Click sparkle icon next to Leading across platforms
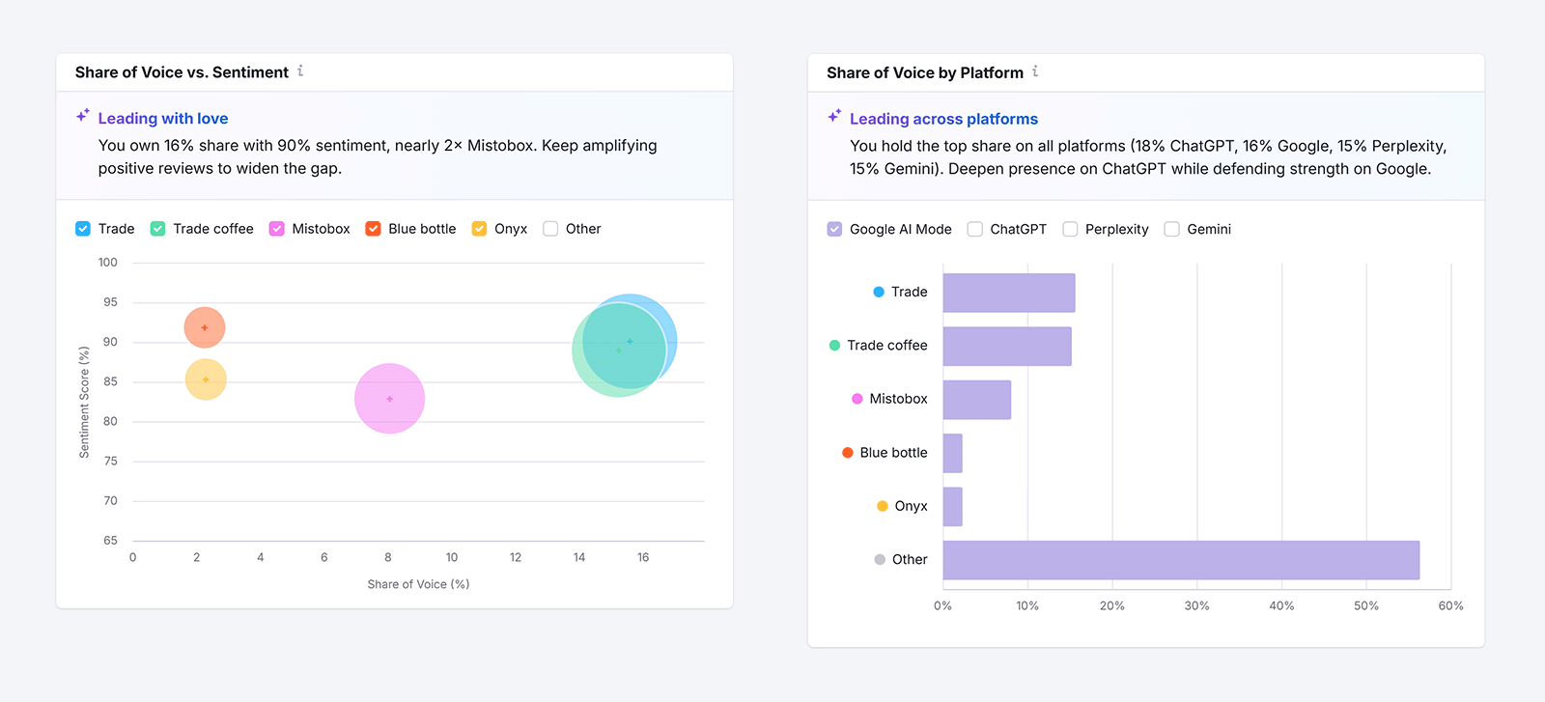The height and width of the screenshot is (702, 1545). click(834, 116)
